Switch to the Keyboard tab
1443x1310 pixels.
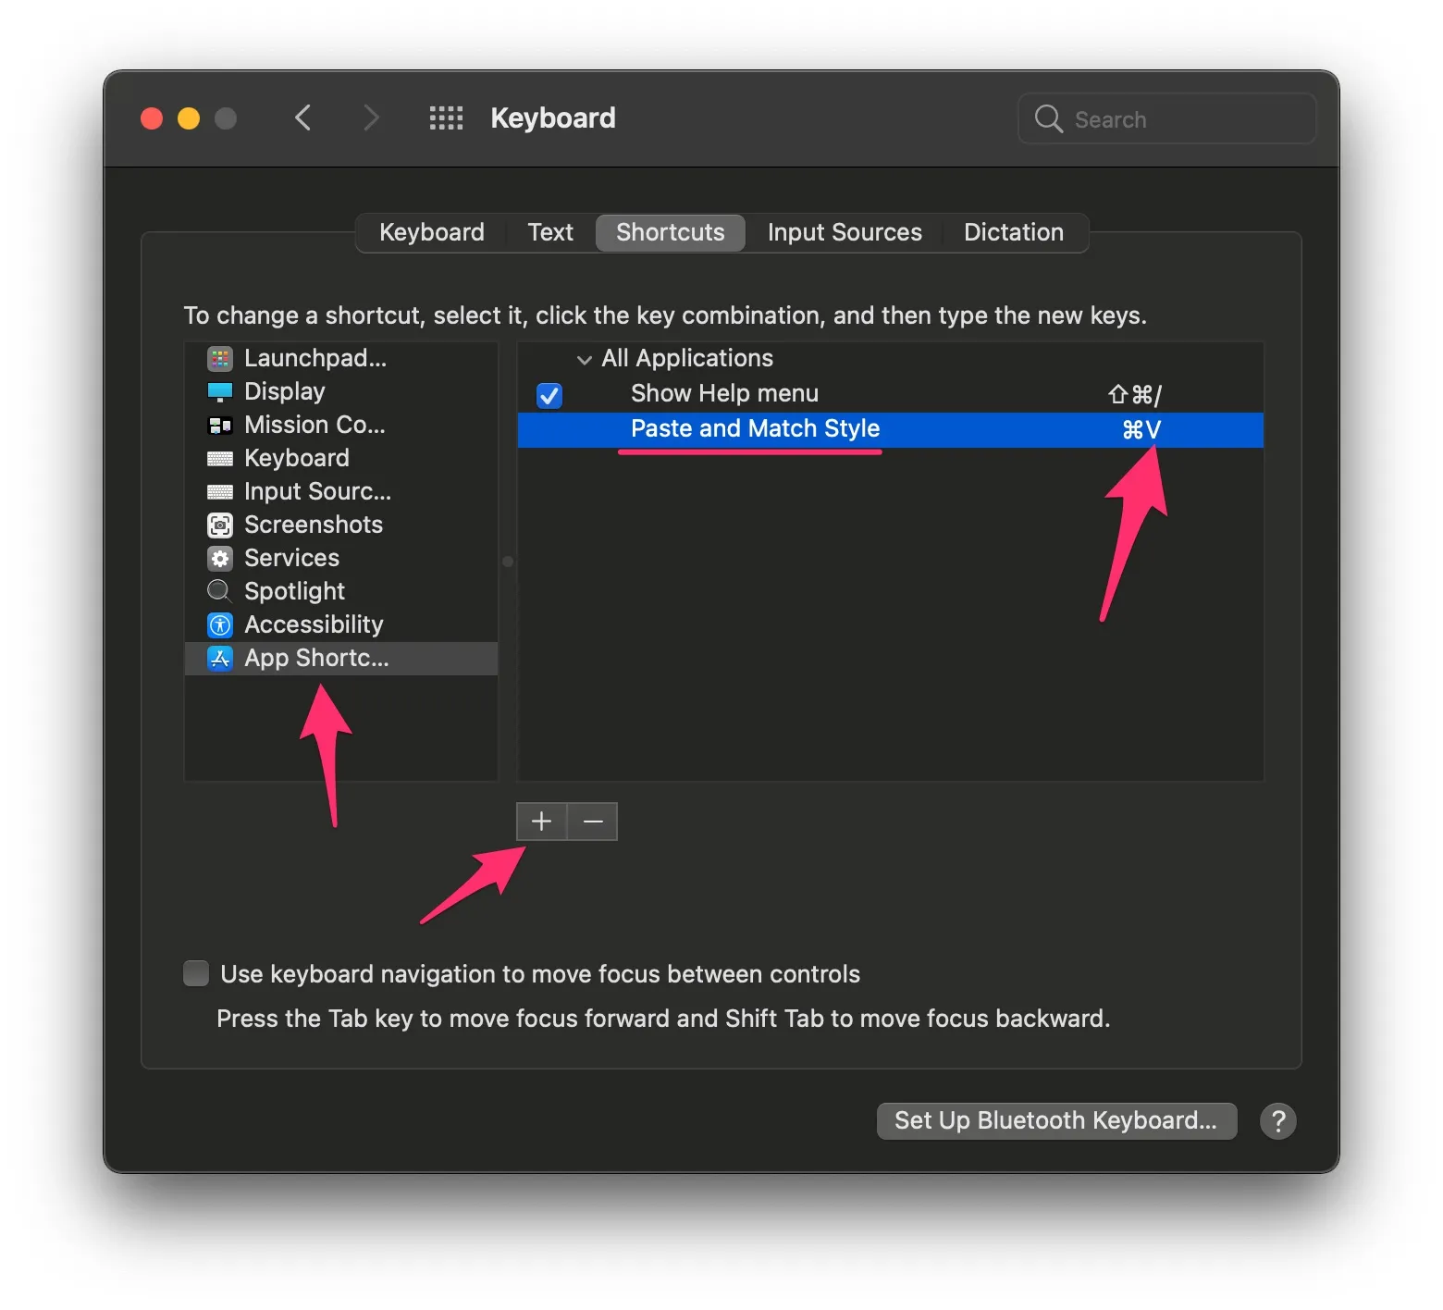[x=432, y=232]
